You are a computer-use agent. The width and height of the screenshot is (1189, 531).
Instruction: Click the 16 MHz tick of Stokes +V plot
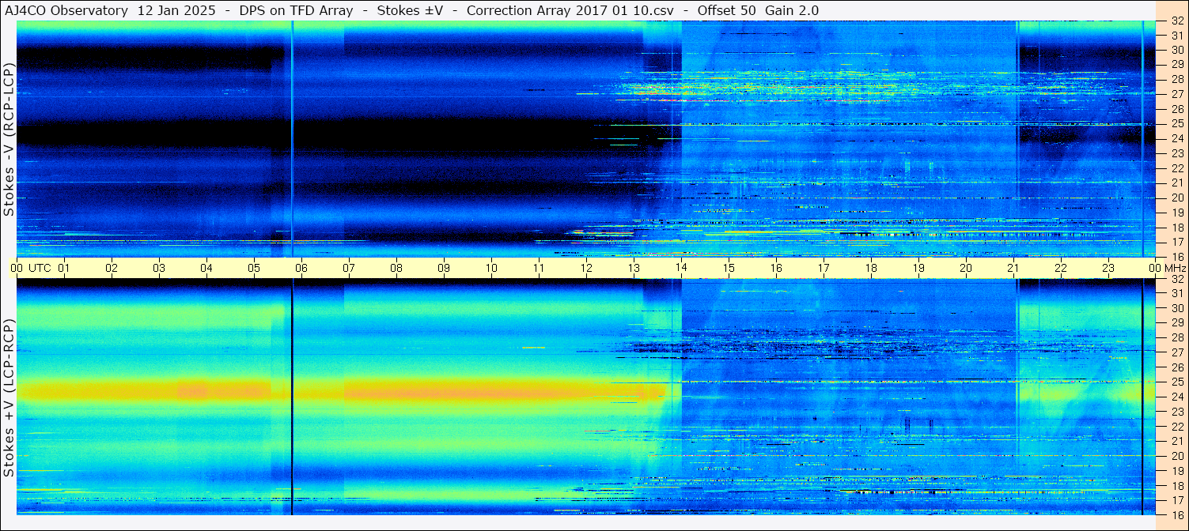coord(1176,514)
